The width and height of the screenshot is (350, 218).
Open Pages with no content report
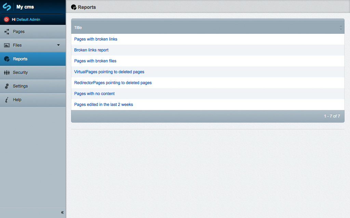[94, 94]
